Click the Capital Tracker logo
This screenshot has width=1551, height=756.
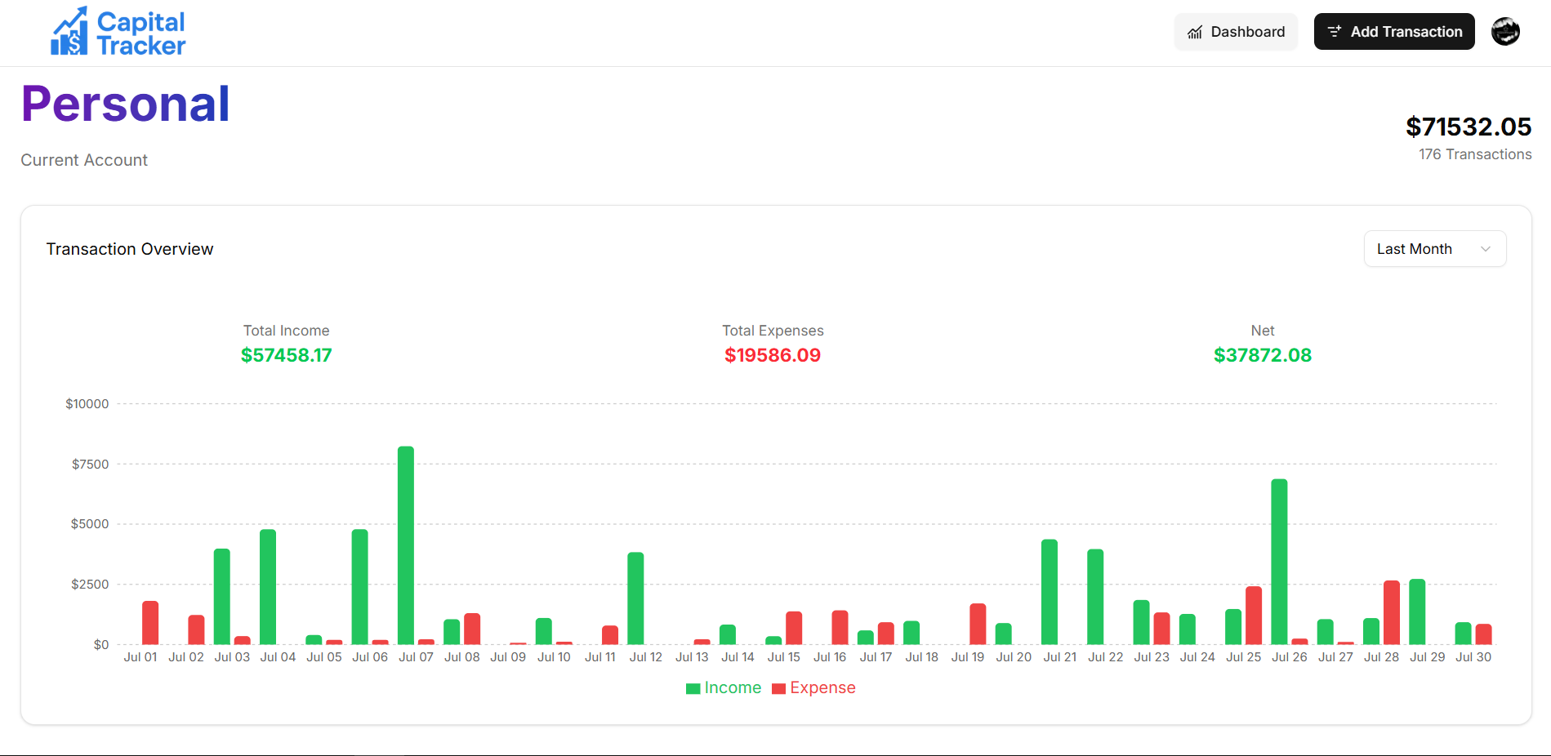[x=118, y=33]
